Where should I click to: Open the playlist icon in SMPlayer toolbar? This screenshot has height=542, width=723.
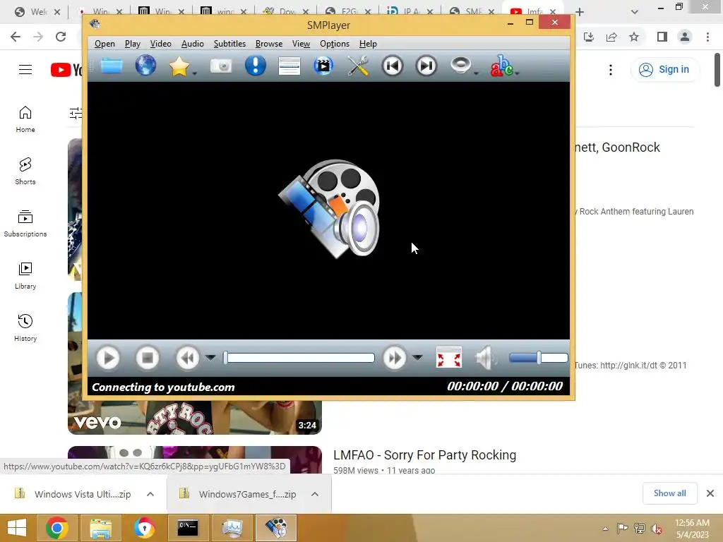pyautogui.click(x=289, y=66)
